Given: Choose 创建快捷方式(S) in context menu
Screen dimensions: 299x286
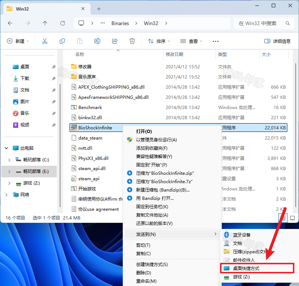Looking at the screenshot, I should [x=172, y=265].
